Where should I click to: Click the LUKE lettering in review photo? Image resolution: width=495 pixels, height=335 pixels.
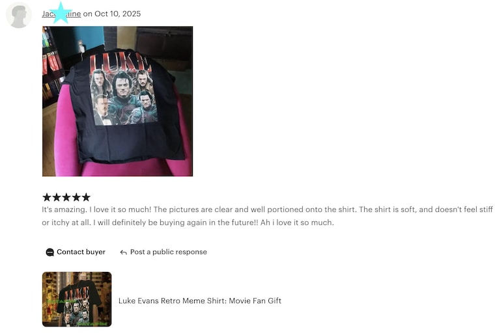120,63
